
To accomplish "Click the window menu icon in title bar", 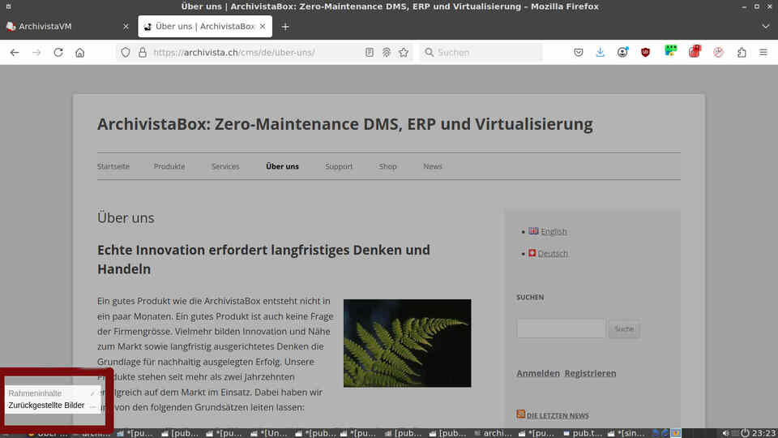I will point(8,6).
